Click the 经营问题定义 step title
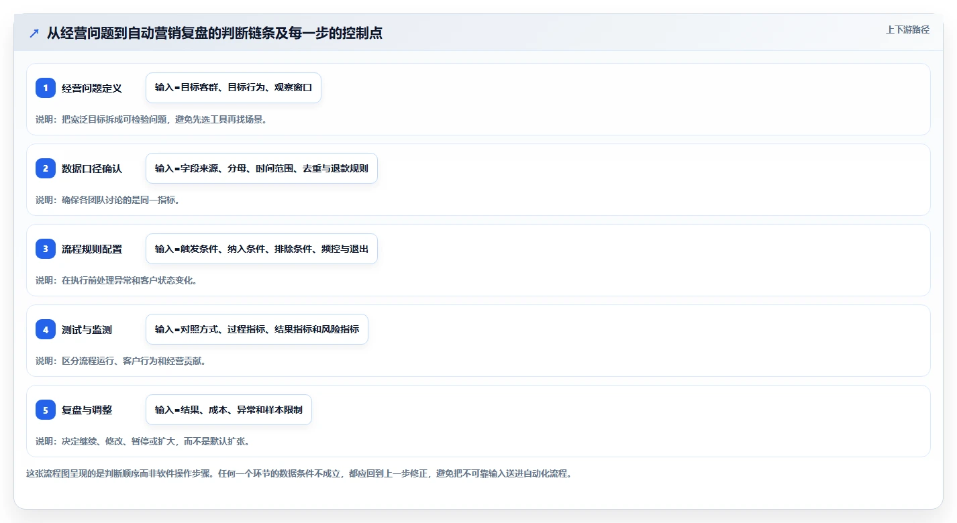The image size is (957, 523). 92,88
